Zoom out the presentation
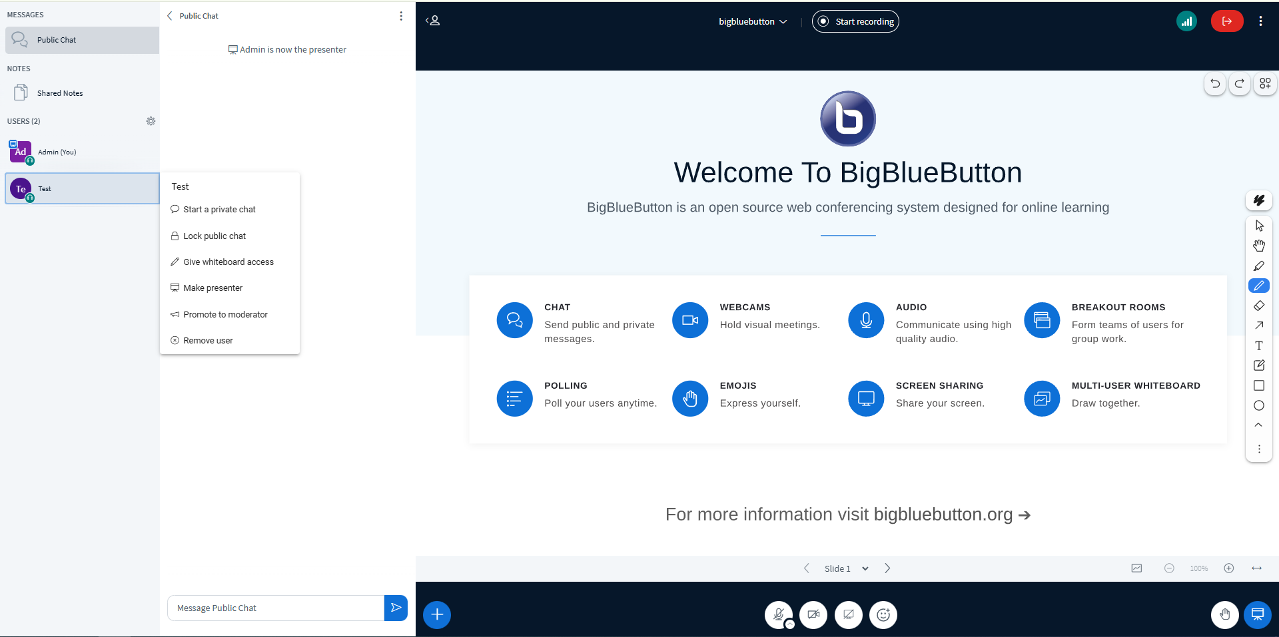The height and width of the screenshot is (637, 1279). point(1169,568)
